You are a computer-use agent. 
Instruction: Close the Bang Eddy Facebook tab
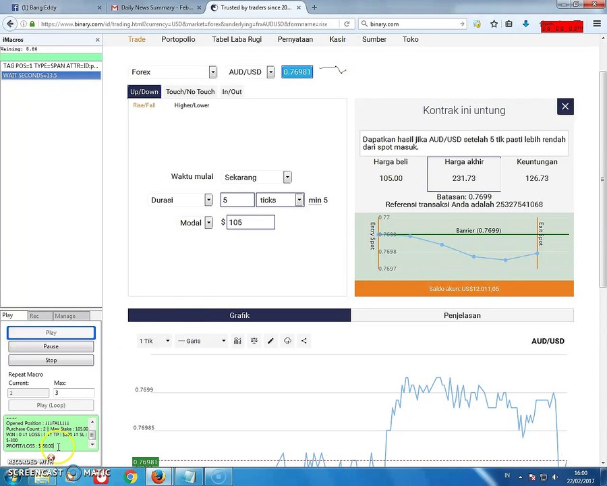tap(100, 7)
